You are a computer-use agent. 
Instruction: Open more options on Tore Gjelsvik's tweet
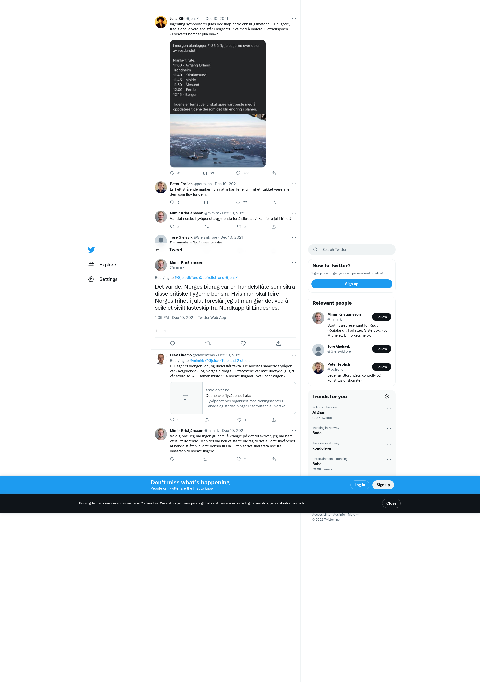(294, 237)
